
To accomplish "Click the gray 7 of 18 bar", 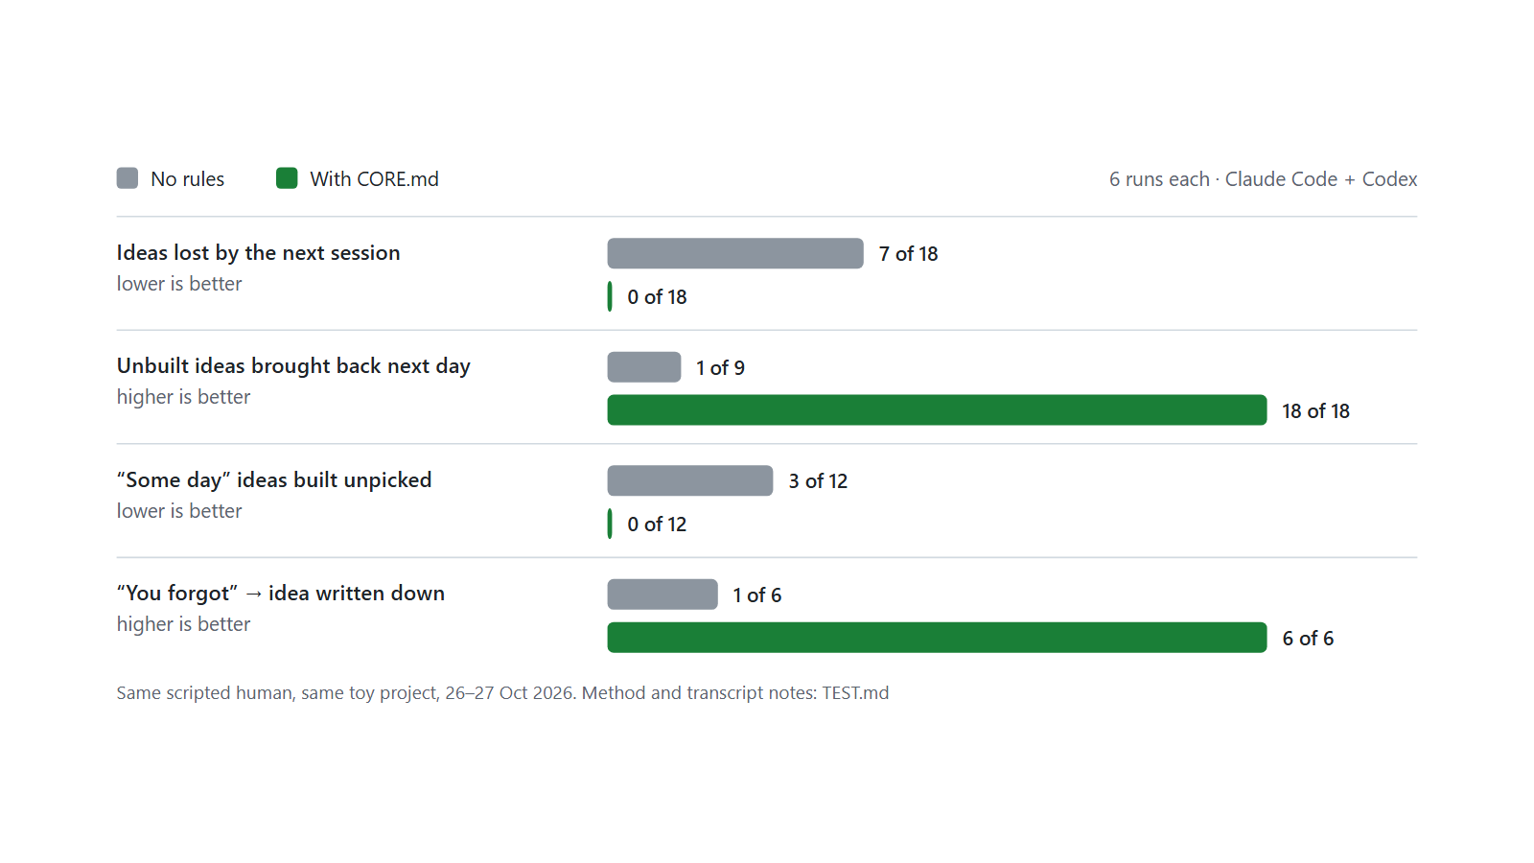I will pos(735,253).
